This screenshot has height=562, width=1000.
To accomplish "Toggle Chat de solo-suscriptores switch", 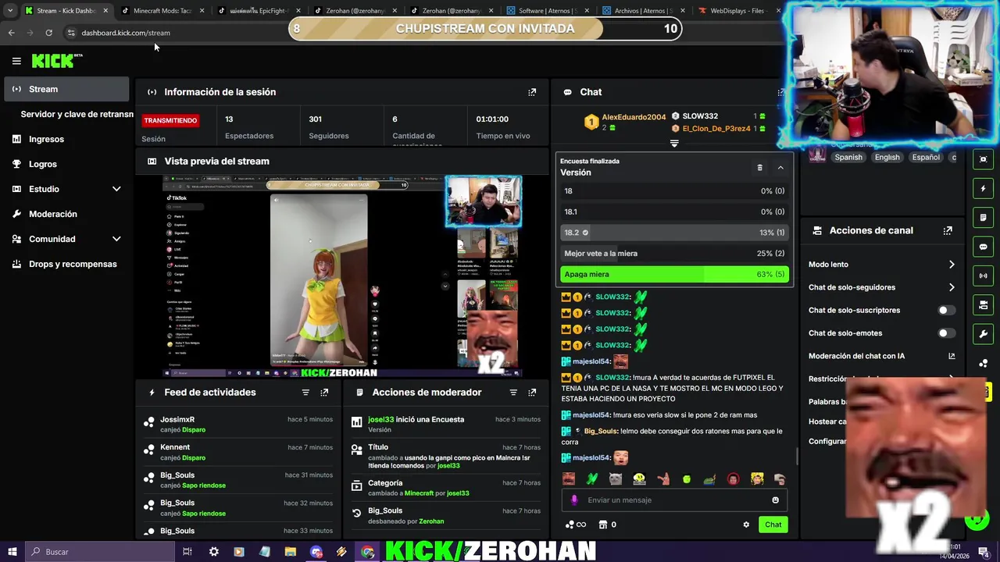I will (946, 311).
